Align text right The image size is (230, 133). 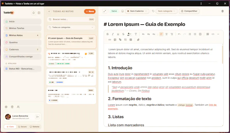[172, 34]
